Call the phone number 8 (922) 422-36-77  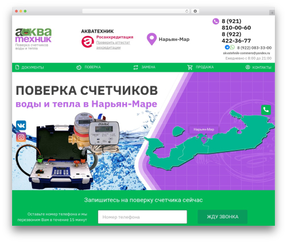236,37
